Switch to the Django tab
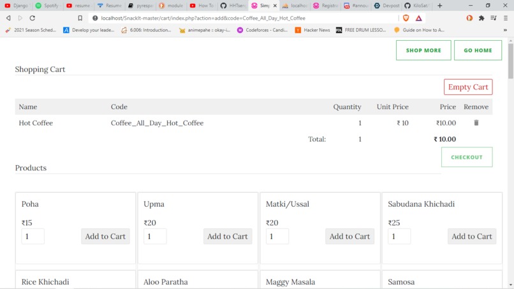The image size is (514, 289). tap(17, 6)
